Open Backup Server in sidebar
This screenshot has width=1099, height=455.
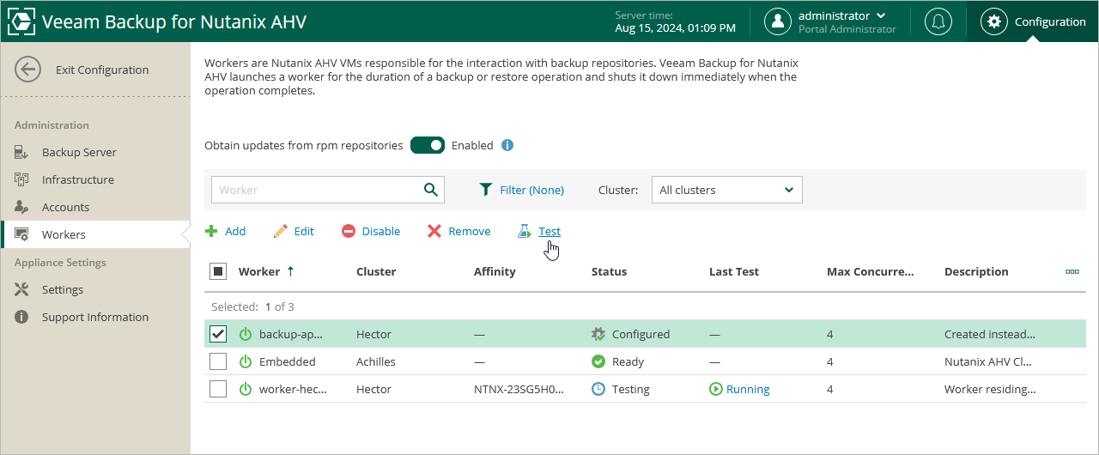pos(79,152)
